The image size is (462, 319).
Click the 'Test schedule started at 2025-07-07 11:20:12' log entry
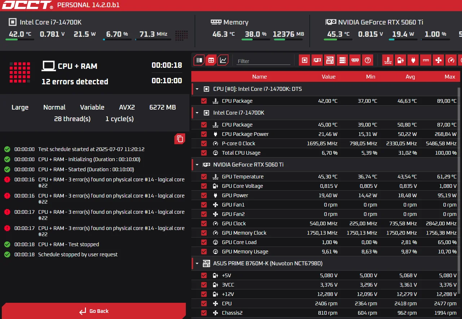91,149
